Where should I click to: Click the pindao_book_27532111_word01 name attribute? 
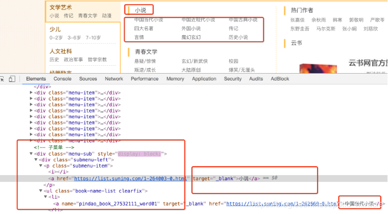[118, 203]
